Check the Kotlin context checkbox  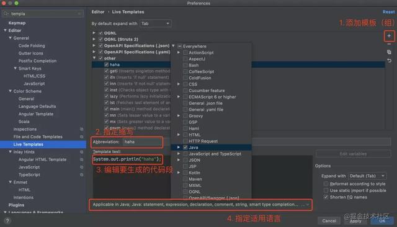coord(185,172)
